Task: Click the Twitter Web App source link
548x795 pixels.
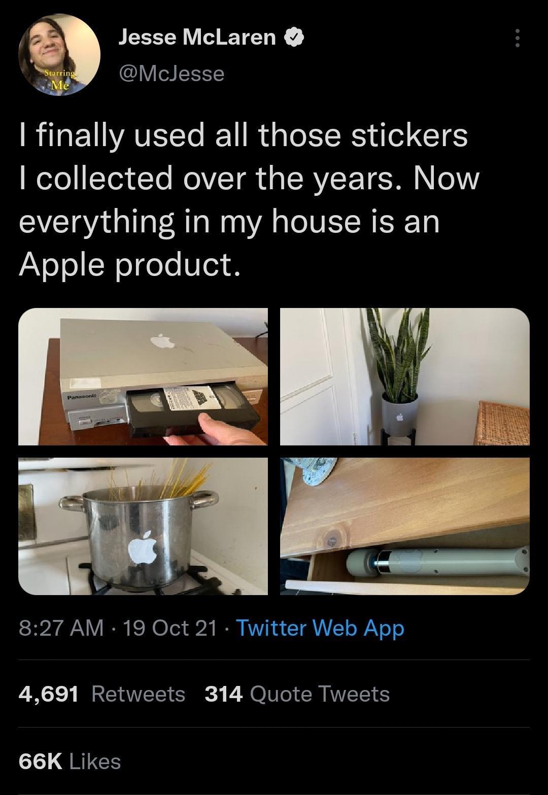Action: tap(320, 628)
